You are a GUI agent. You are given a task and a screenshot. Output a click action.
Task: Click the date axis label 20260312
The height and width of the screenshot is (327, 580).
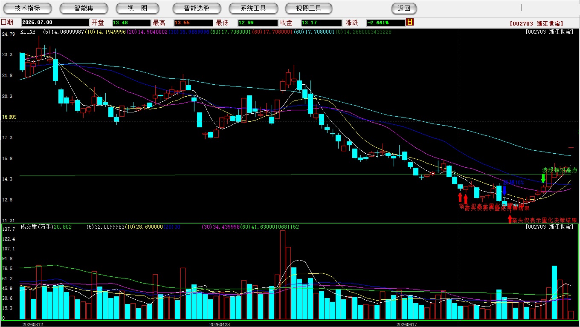click(33, 324)
